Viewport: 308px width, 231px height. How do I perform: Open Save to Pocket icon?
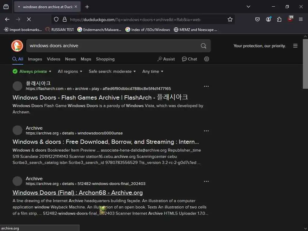(257, 19)
